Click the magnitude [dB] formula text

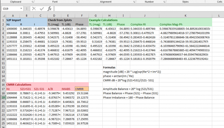pyautogui.click(x=132, y=72)
